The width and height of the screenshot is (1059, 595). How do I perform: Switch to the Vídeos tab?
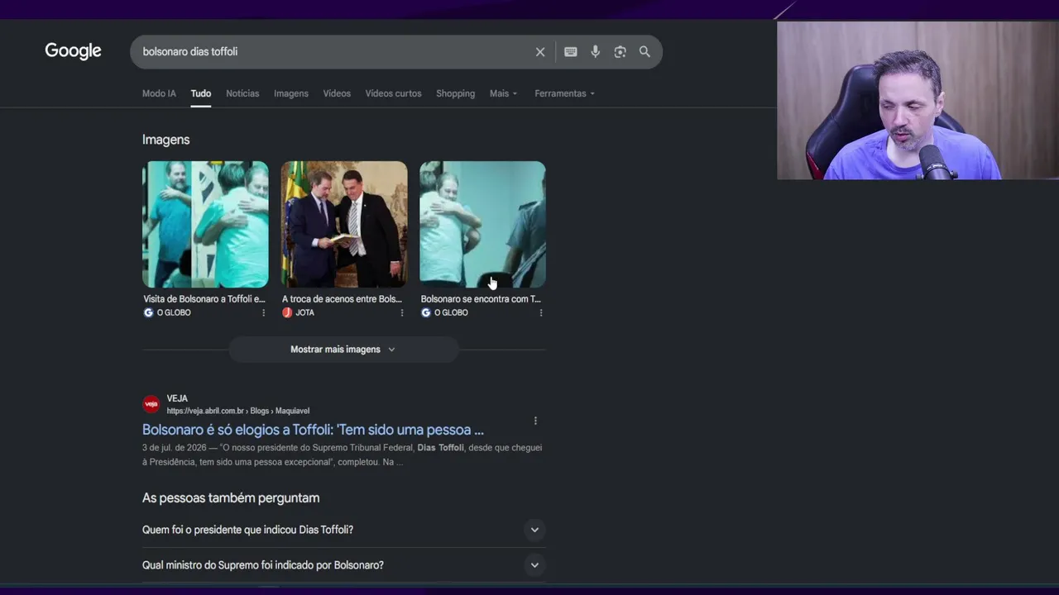pyautogui.click(x=337, y=93)
